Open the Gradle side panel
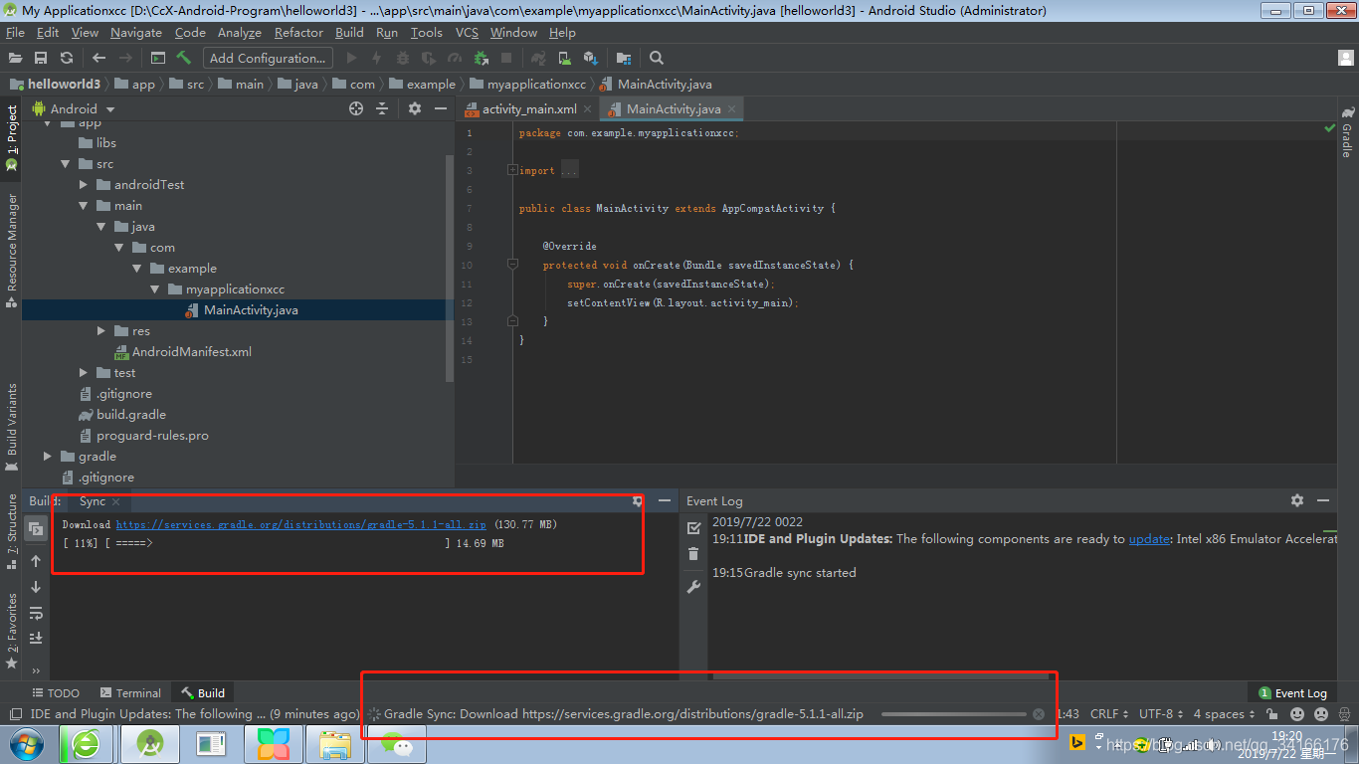The height and width of the screenshot is (764, 1359). tap(1347, 133)
